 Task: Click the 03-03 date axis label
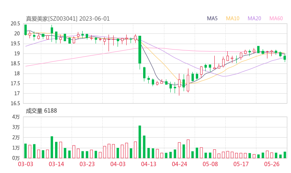click(26, 164)
